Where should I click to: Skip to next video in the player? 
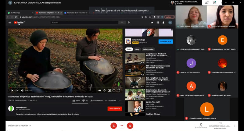[17, 90]
